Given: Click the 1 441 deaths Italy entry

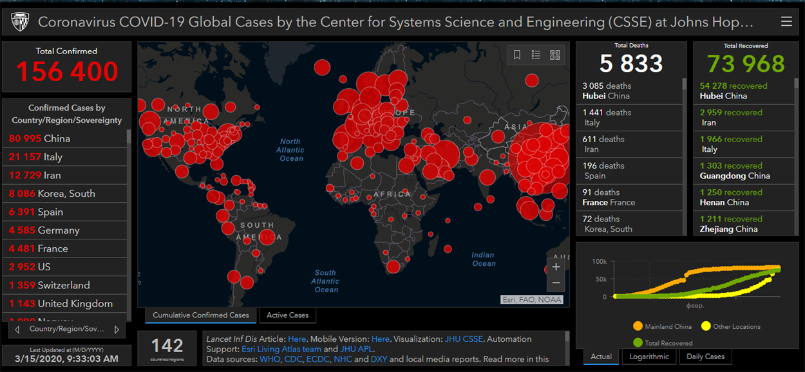Looking at the screenshot, I should coord(629,118).
